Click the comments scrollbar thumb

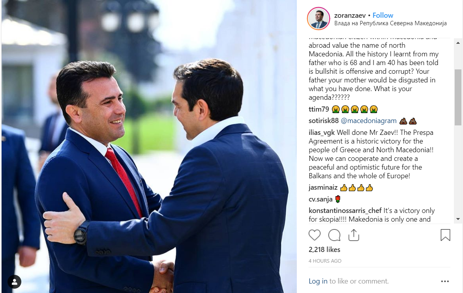[458, 97]
